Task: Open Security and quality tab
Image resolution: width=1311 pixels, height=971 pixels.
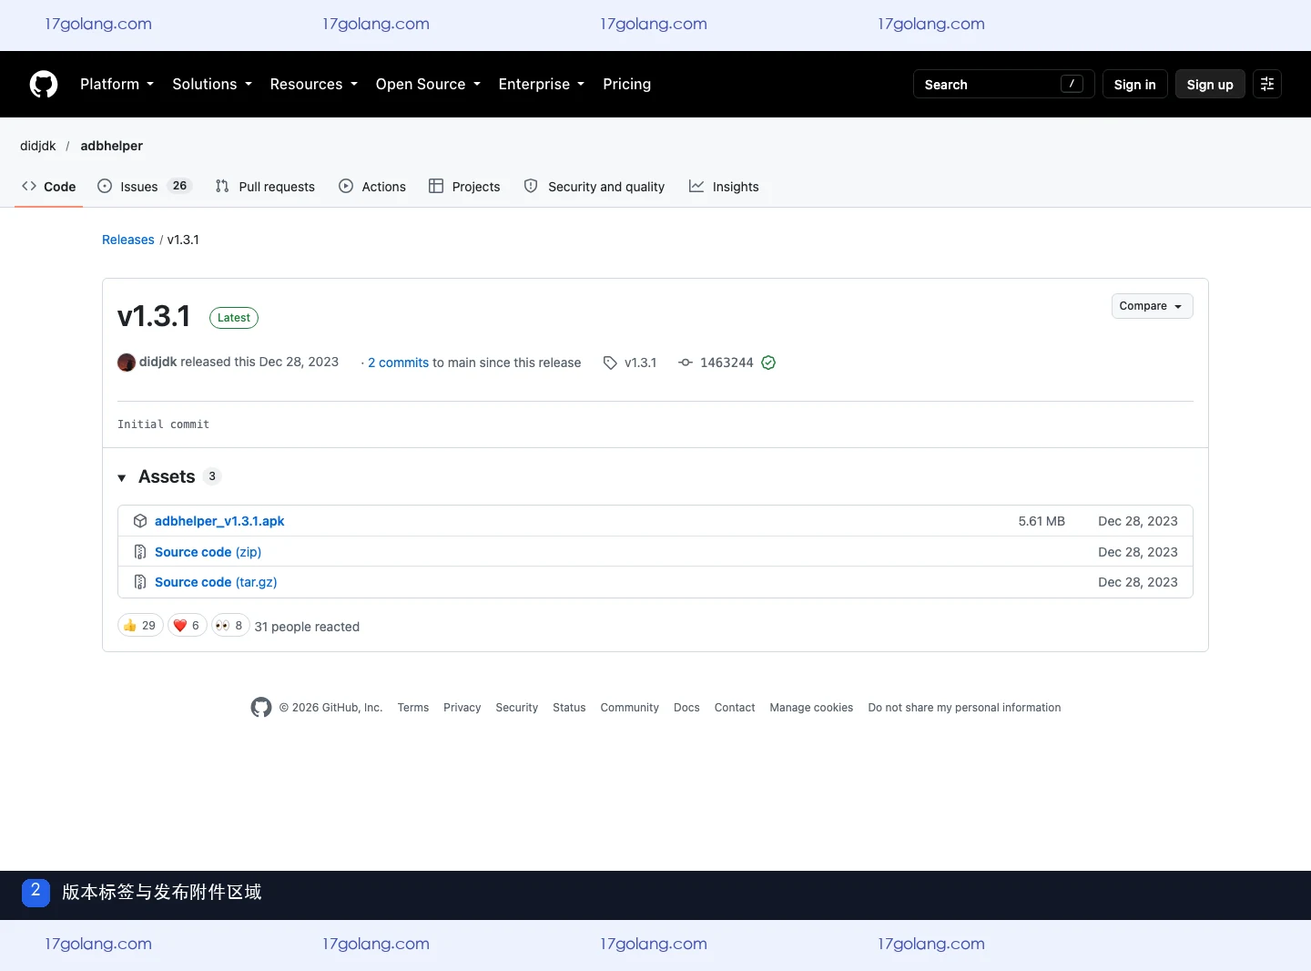Action: (595, 186)
